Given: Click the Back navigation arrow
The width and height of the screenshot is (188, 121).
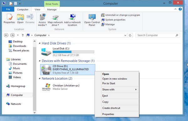Looking at the screenshot, I should pyautogui.click(x=6, y=35).
